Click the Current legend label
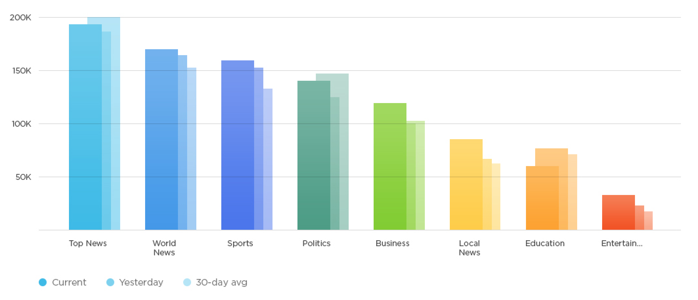This screenshot has height=300, width=698. tap(69, 282)
